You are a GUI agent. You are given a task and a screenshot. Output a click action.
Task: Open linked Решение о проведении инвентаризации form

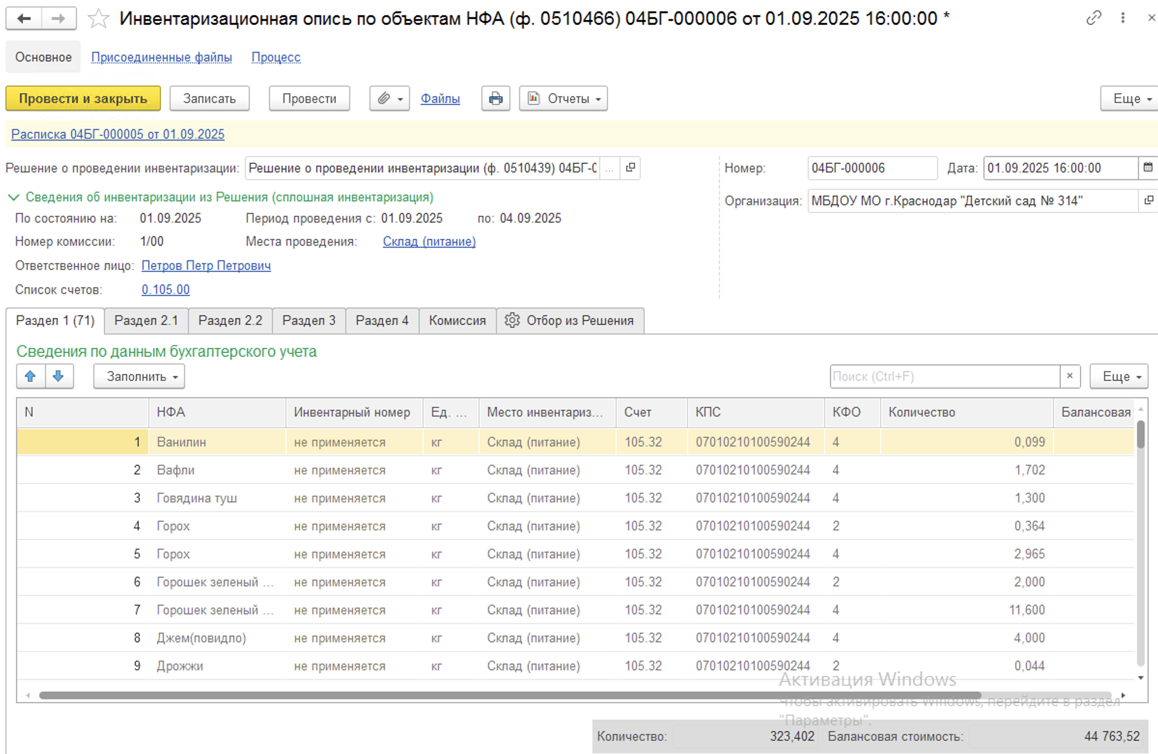pyautogui.click(x=631, y=168)
